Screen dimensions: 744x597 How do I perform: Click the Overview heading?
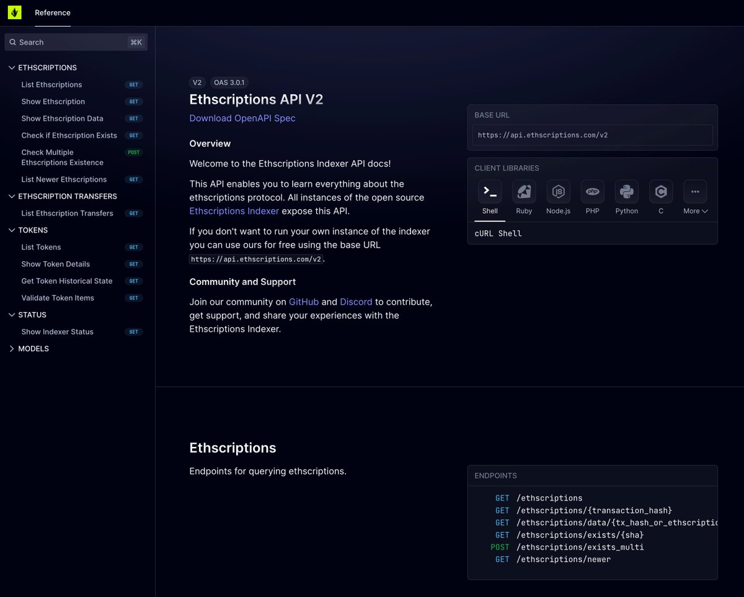(x=210, y=143)
